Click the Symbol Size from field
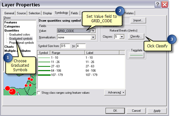This screenshot has width=179, height=116. pos(65,46)
